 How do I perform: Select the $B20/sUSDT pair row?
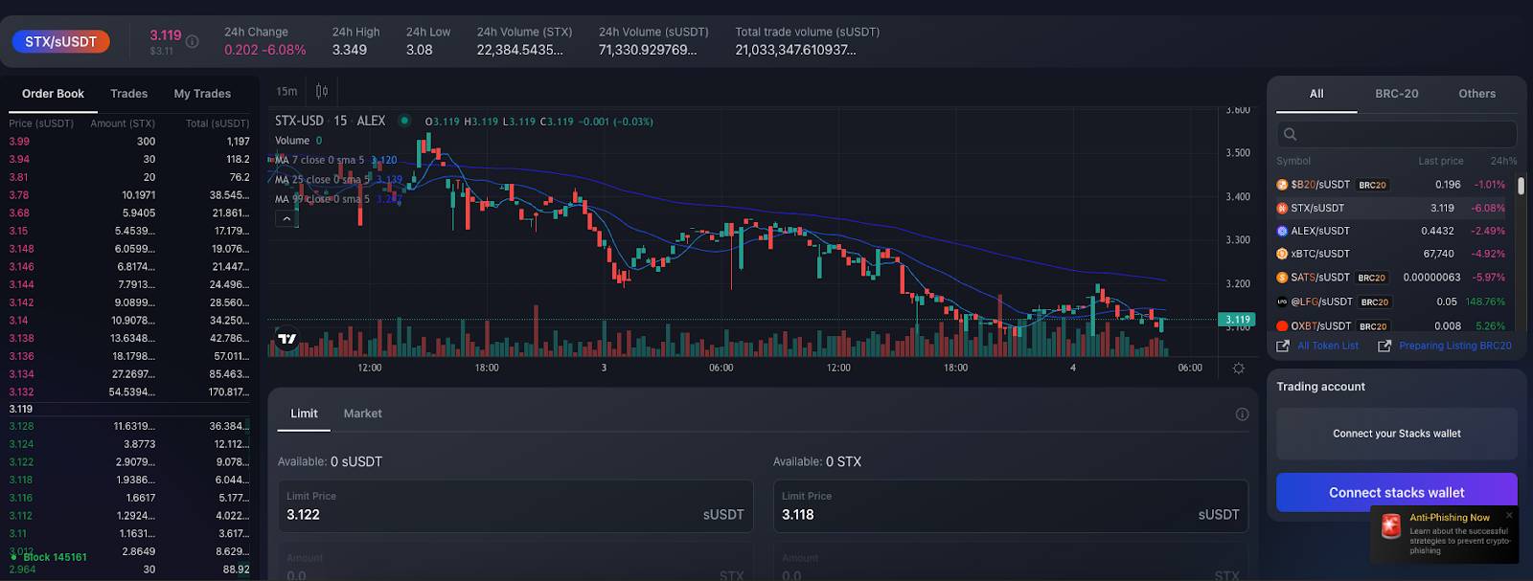coord(1390,185)
